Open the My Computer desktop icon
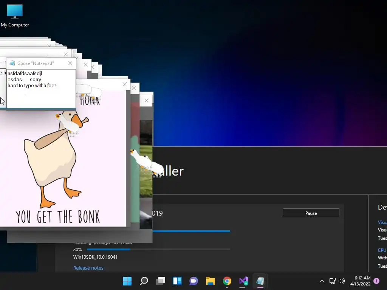 click(15, 16)
